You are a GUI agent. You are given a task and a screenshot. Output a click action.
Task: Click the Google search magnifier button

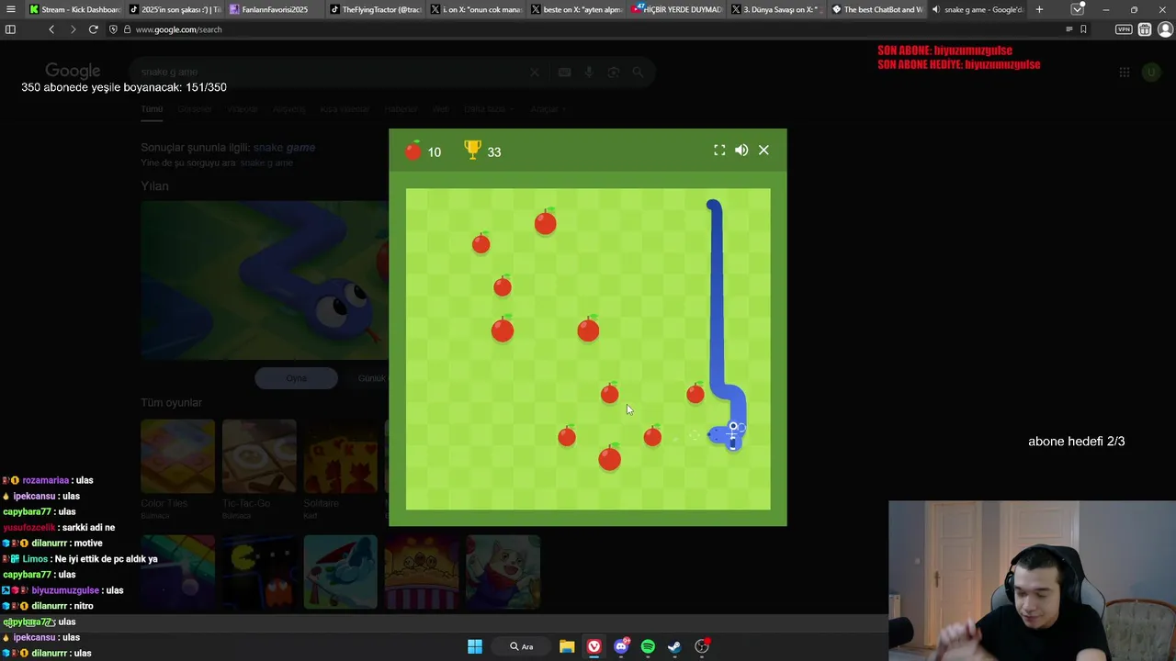coord(638,73)
